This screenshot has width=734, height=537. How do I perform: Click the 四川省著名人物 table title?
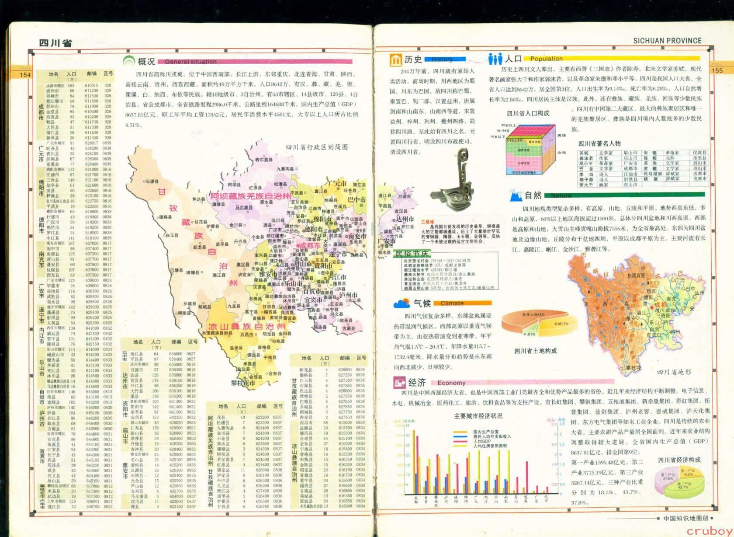click(599, 143)
